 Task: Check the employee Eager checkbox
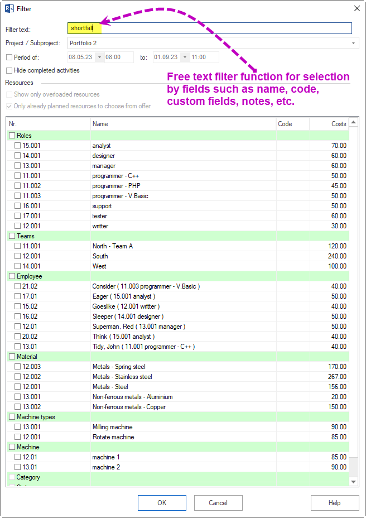pos(17,296)
